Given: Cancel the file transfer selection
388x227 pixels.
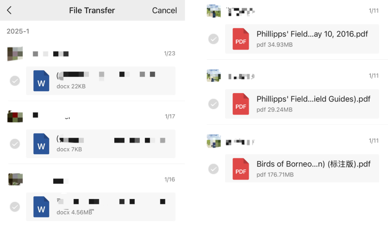Looking at the screenshot, I should click(x=164, y=10).
